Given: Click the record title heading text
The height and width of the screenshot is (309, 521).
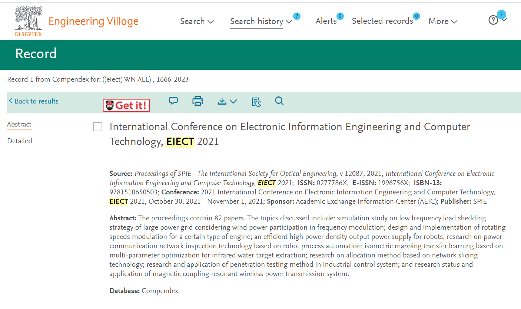Looking at the screenshot, I should [x=290, y=134].
